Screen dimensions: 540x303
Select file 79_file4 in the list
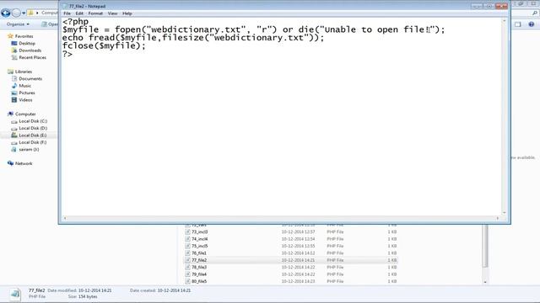point(199,274)
